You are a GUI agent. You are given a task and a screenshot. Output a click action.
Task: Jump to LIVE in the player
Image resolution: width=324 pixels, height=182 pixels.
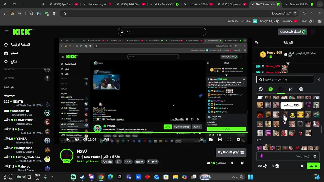(106, 140)
